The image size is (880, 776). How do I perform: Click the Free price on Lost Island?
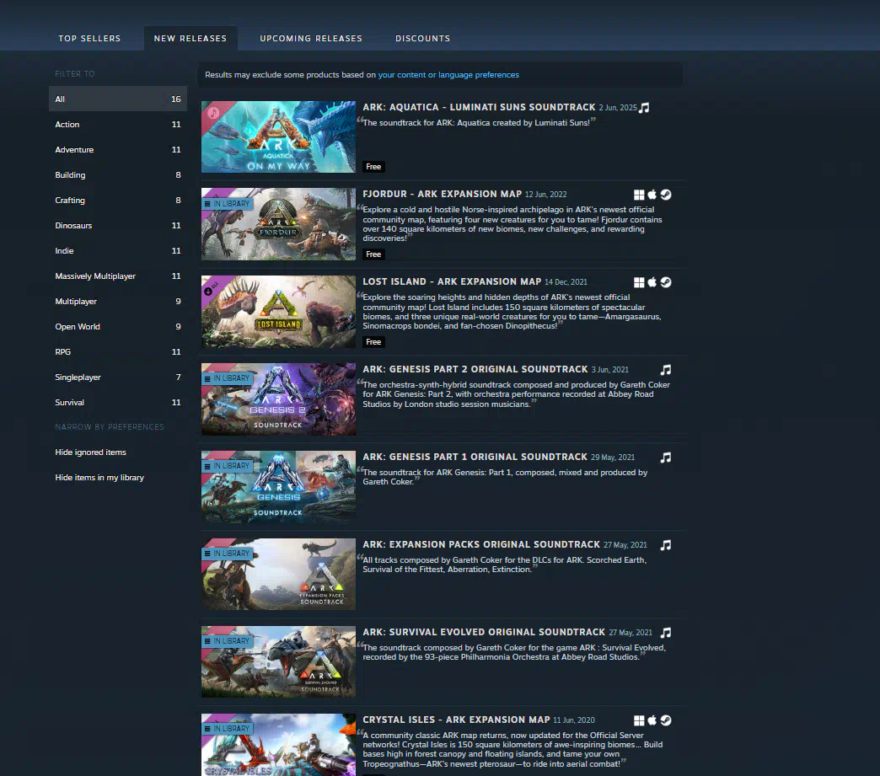[x=373, y=342]
